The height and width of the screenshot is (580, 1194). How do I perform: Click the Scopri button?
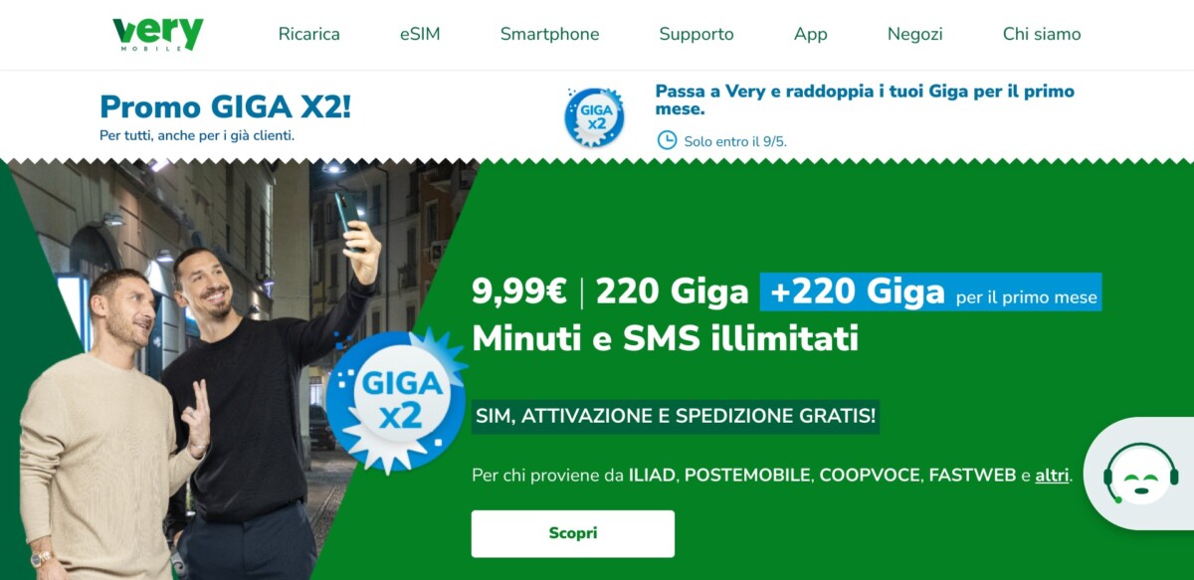click(573, 533)
